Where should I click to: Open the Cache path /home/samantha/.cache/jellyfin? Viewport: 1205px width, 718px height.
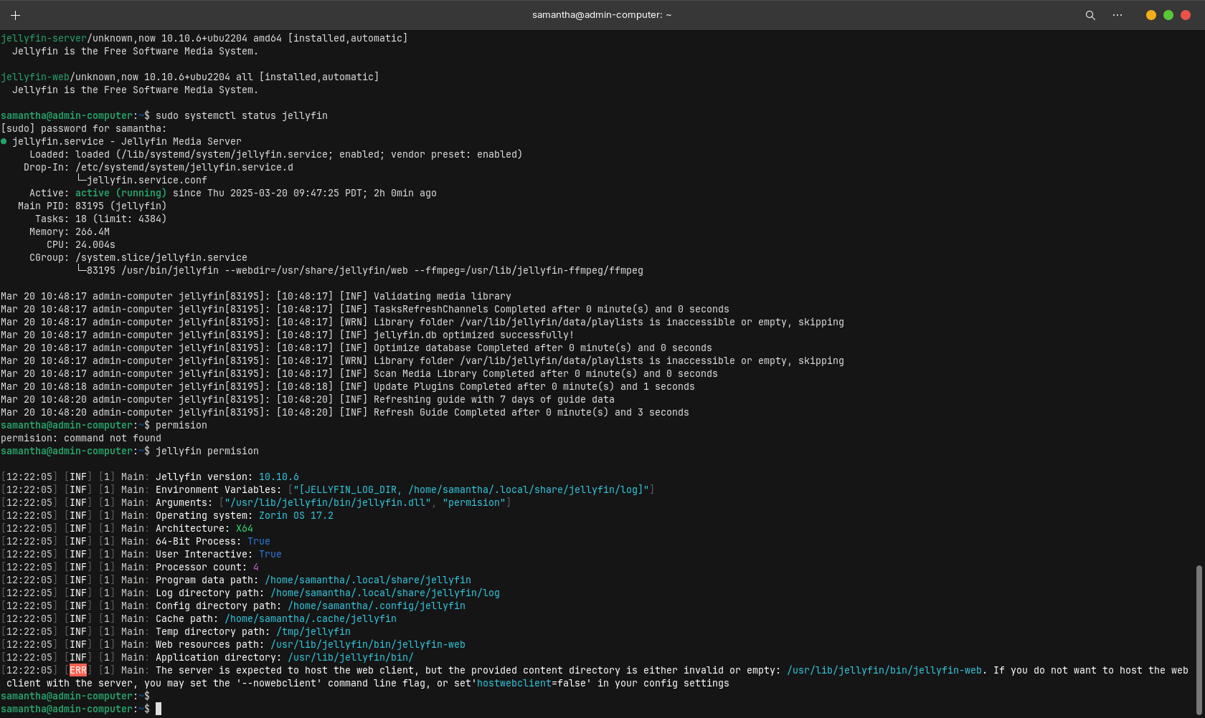coord(310,619)
